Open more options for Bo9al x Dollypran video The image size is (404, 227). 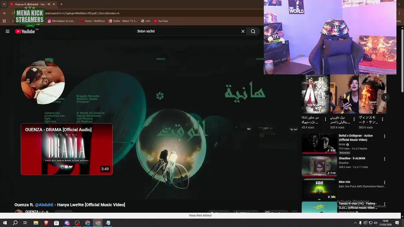(384, 136)
